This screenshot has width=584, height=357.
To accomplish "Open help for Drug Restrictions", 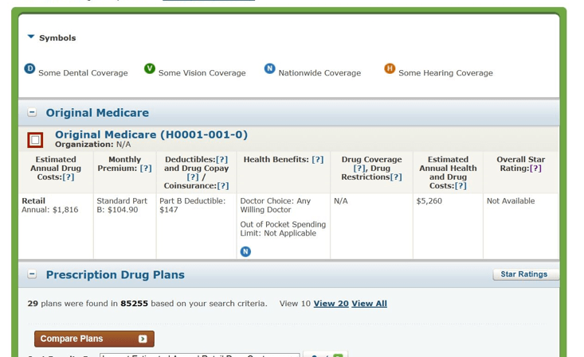I will (396, 177).
